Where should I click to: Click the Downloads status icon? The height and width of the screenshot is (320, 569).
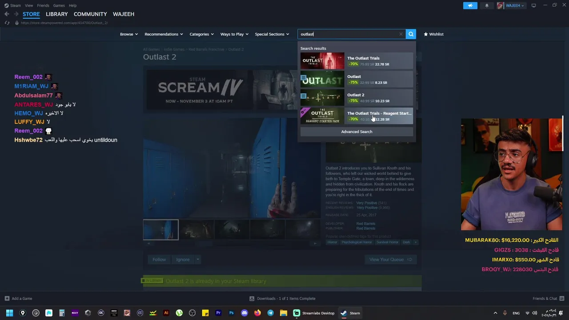(x=252, y=298)
